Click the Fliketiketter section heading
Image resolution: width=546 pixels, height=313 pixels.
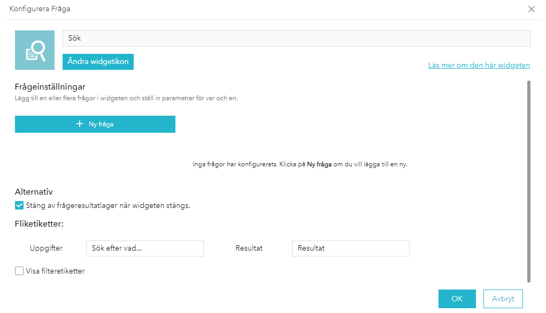pos(40,224)
